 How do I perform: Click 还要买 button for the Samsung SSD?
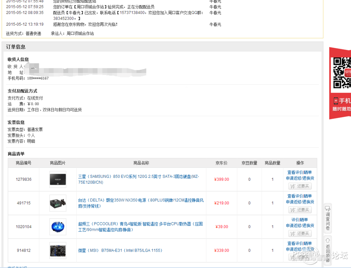click(300, 186)
